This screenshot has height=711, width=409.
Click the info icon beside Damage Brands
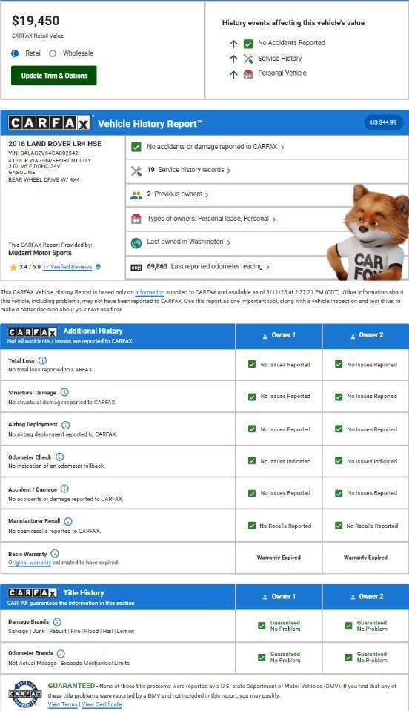pos(57,622)
